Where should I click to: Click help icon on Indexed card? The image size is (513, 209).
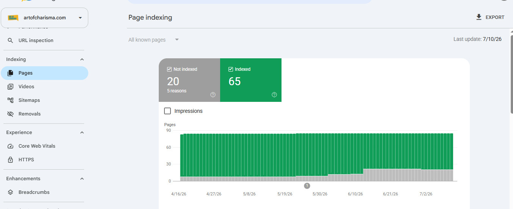[x=274, y=95]
